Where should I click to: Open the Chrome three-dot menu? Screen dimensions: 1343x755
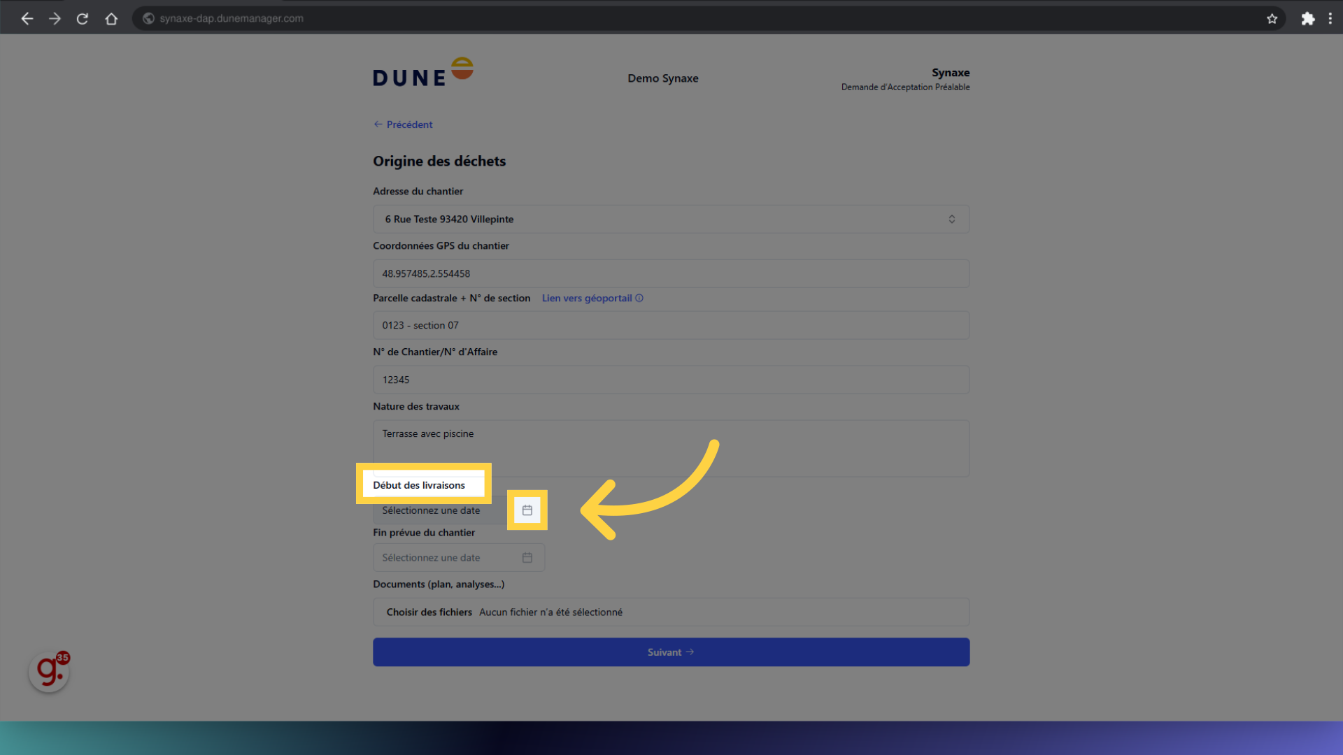[x=1331, y=18]
